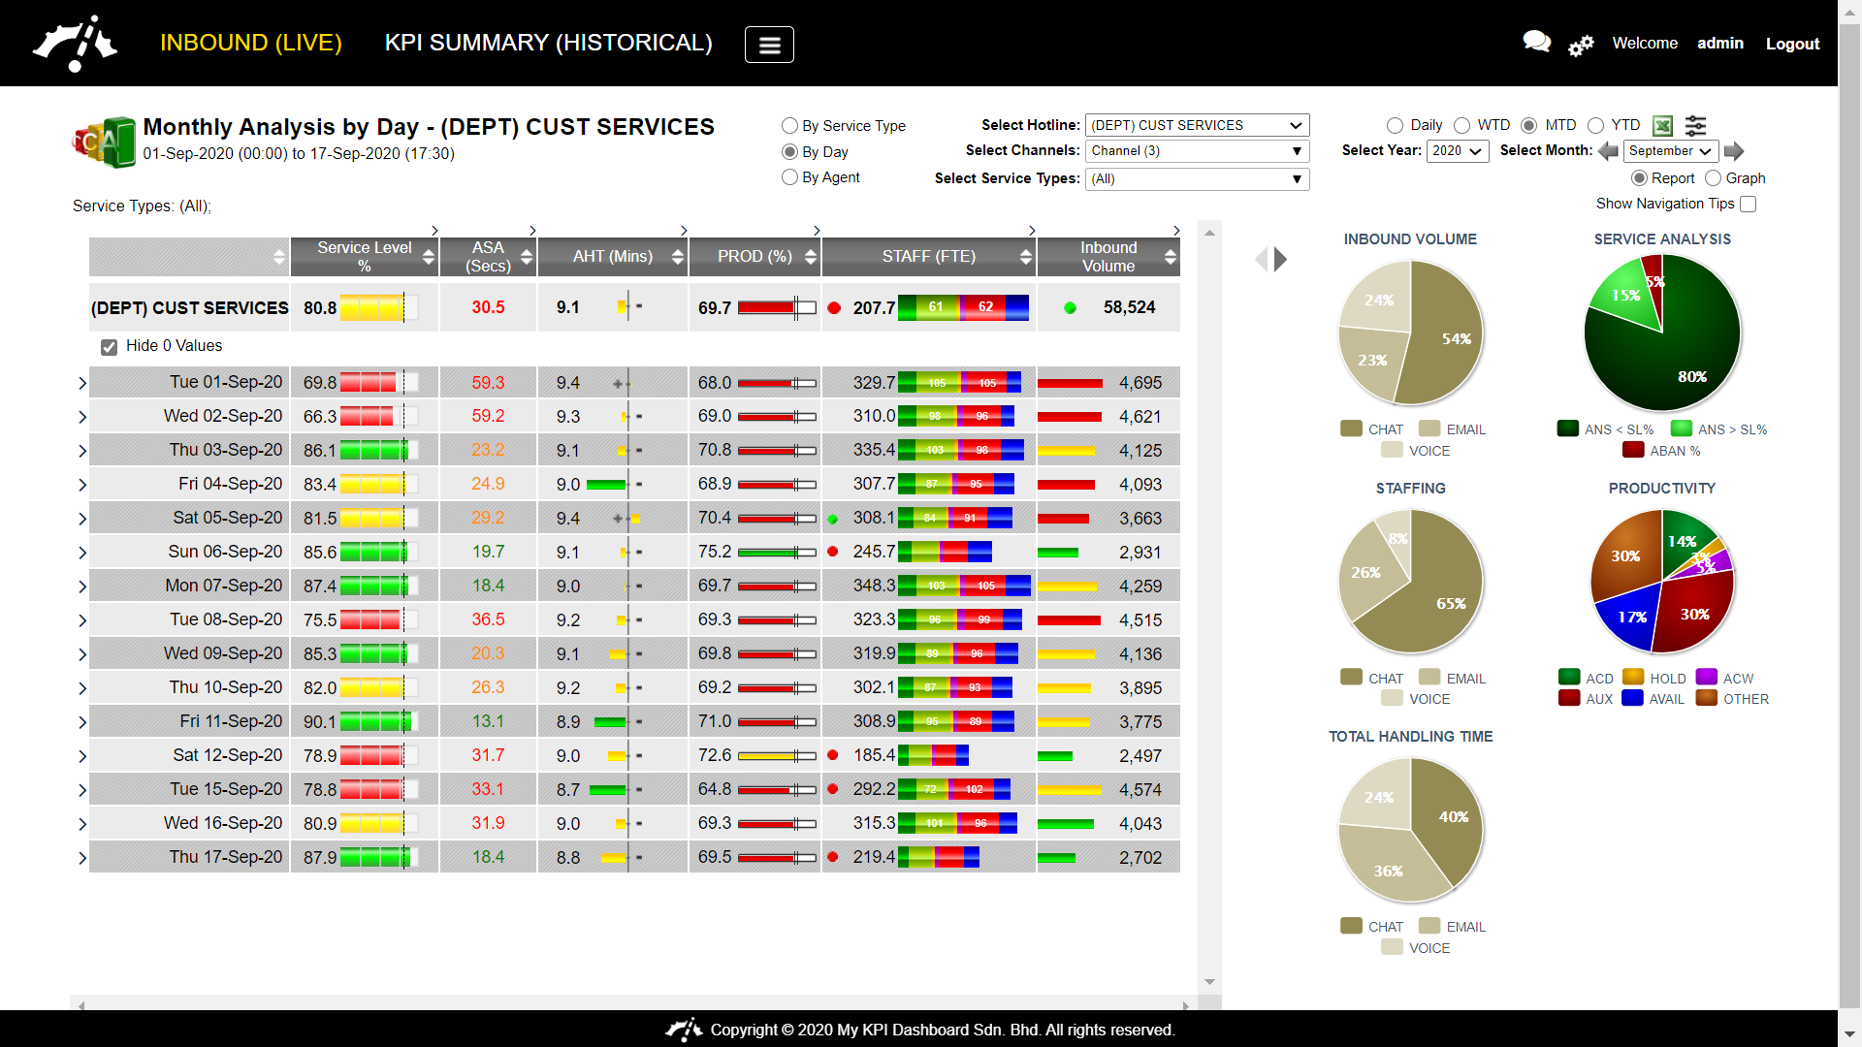This screenshot has width=1862, height=1047.
Task: Click the footer KPI Dashboard logo
Action: point(684,1030)
